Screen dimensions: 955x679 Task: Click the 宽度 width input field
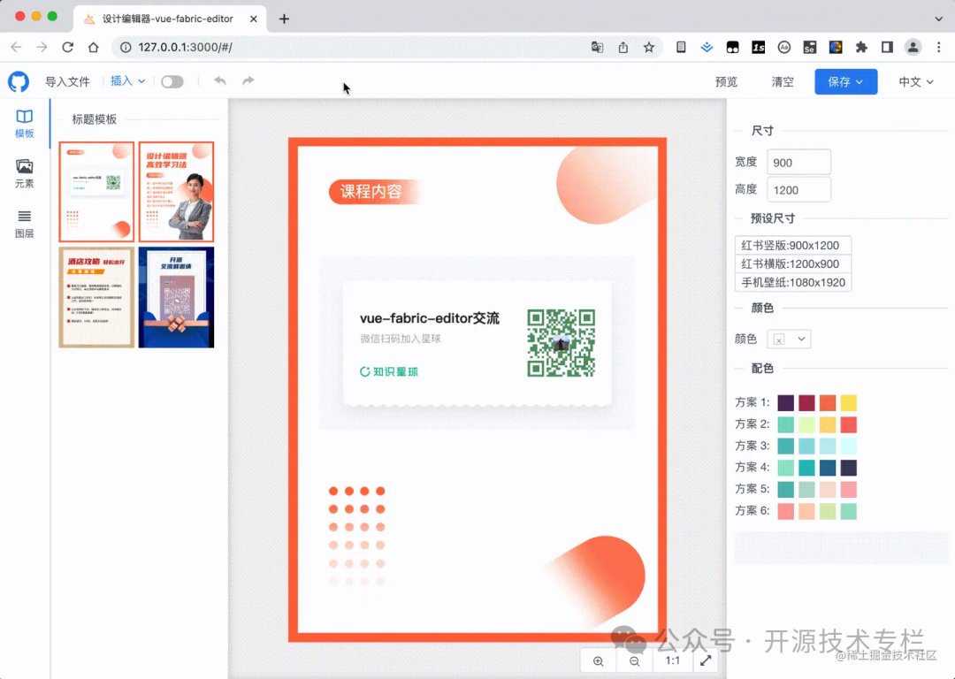tap(798, 163)
